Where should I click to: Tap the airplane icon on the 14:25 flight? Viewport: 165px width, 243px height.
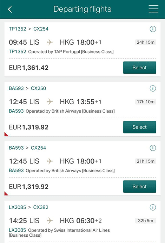(x=49, y=221)
